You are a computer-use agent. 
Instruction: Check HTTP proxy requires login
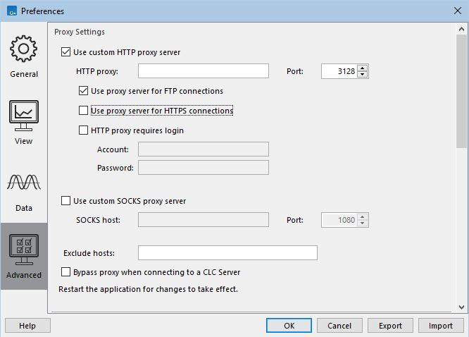(x=84, y=130)
